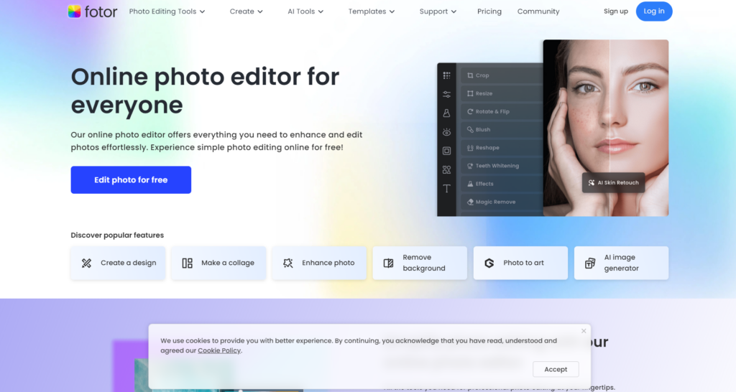This screenshot has width=736, height=392.
Task: Click the Make a collage grid icon
Action: (x=187, y=263)
